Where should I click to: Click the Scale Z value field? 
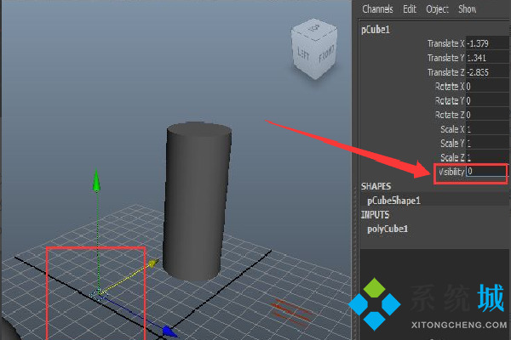[485, 157]
